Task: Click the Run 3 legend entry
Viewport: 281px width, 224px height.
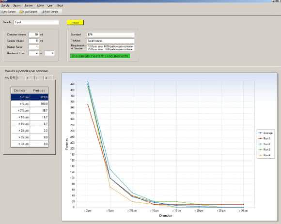Action: [x=264, y=149]
